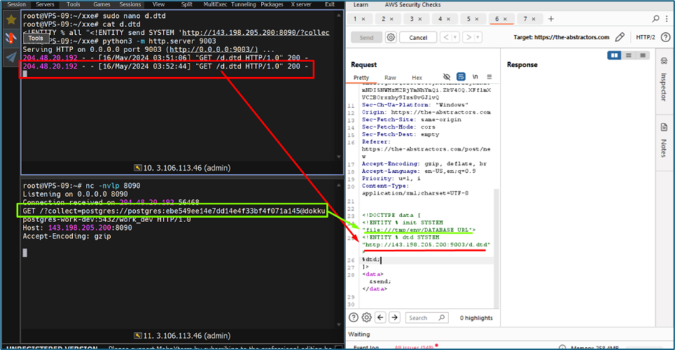675x350 pixels.
Task: Open the request search help icon
Action: 353,318
